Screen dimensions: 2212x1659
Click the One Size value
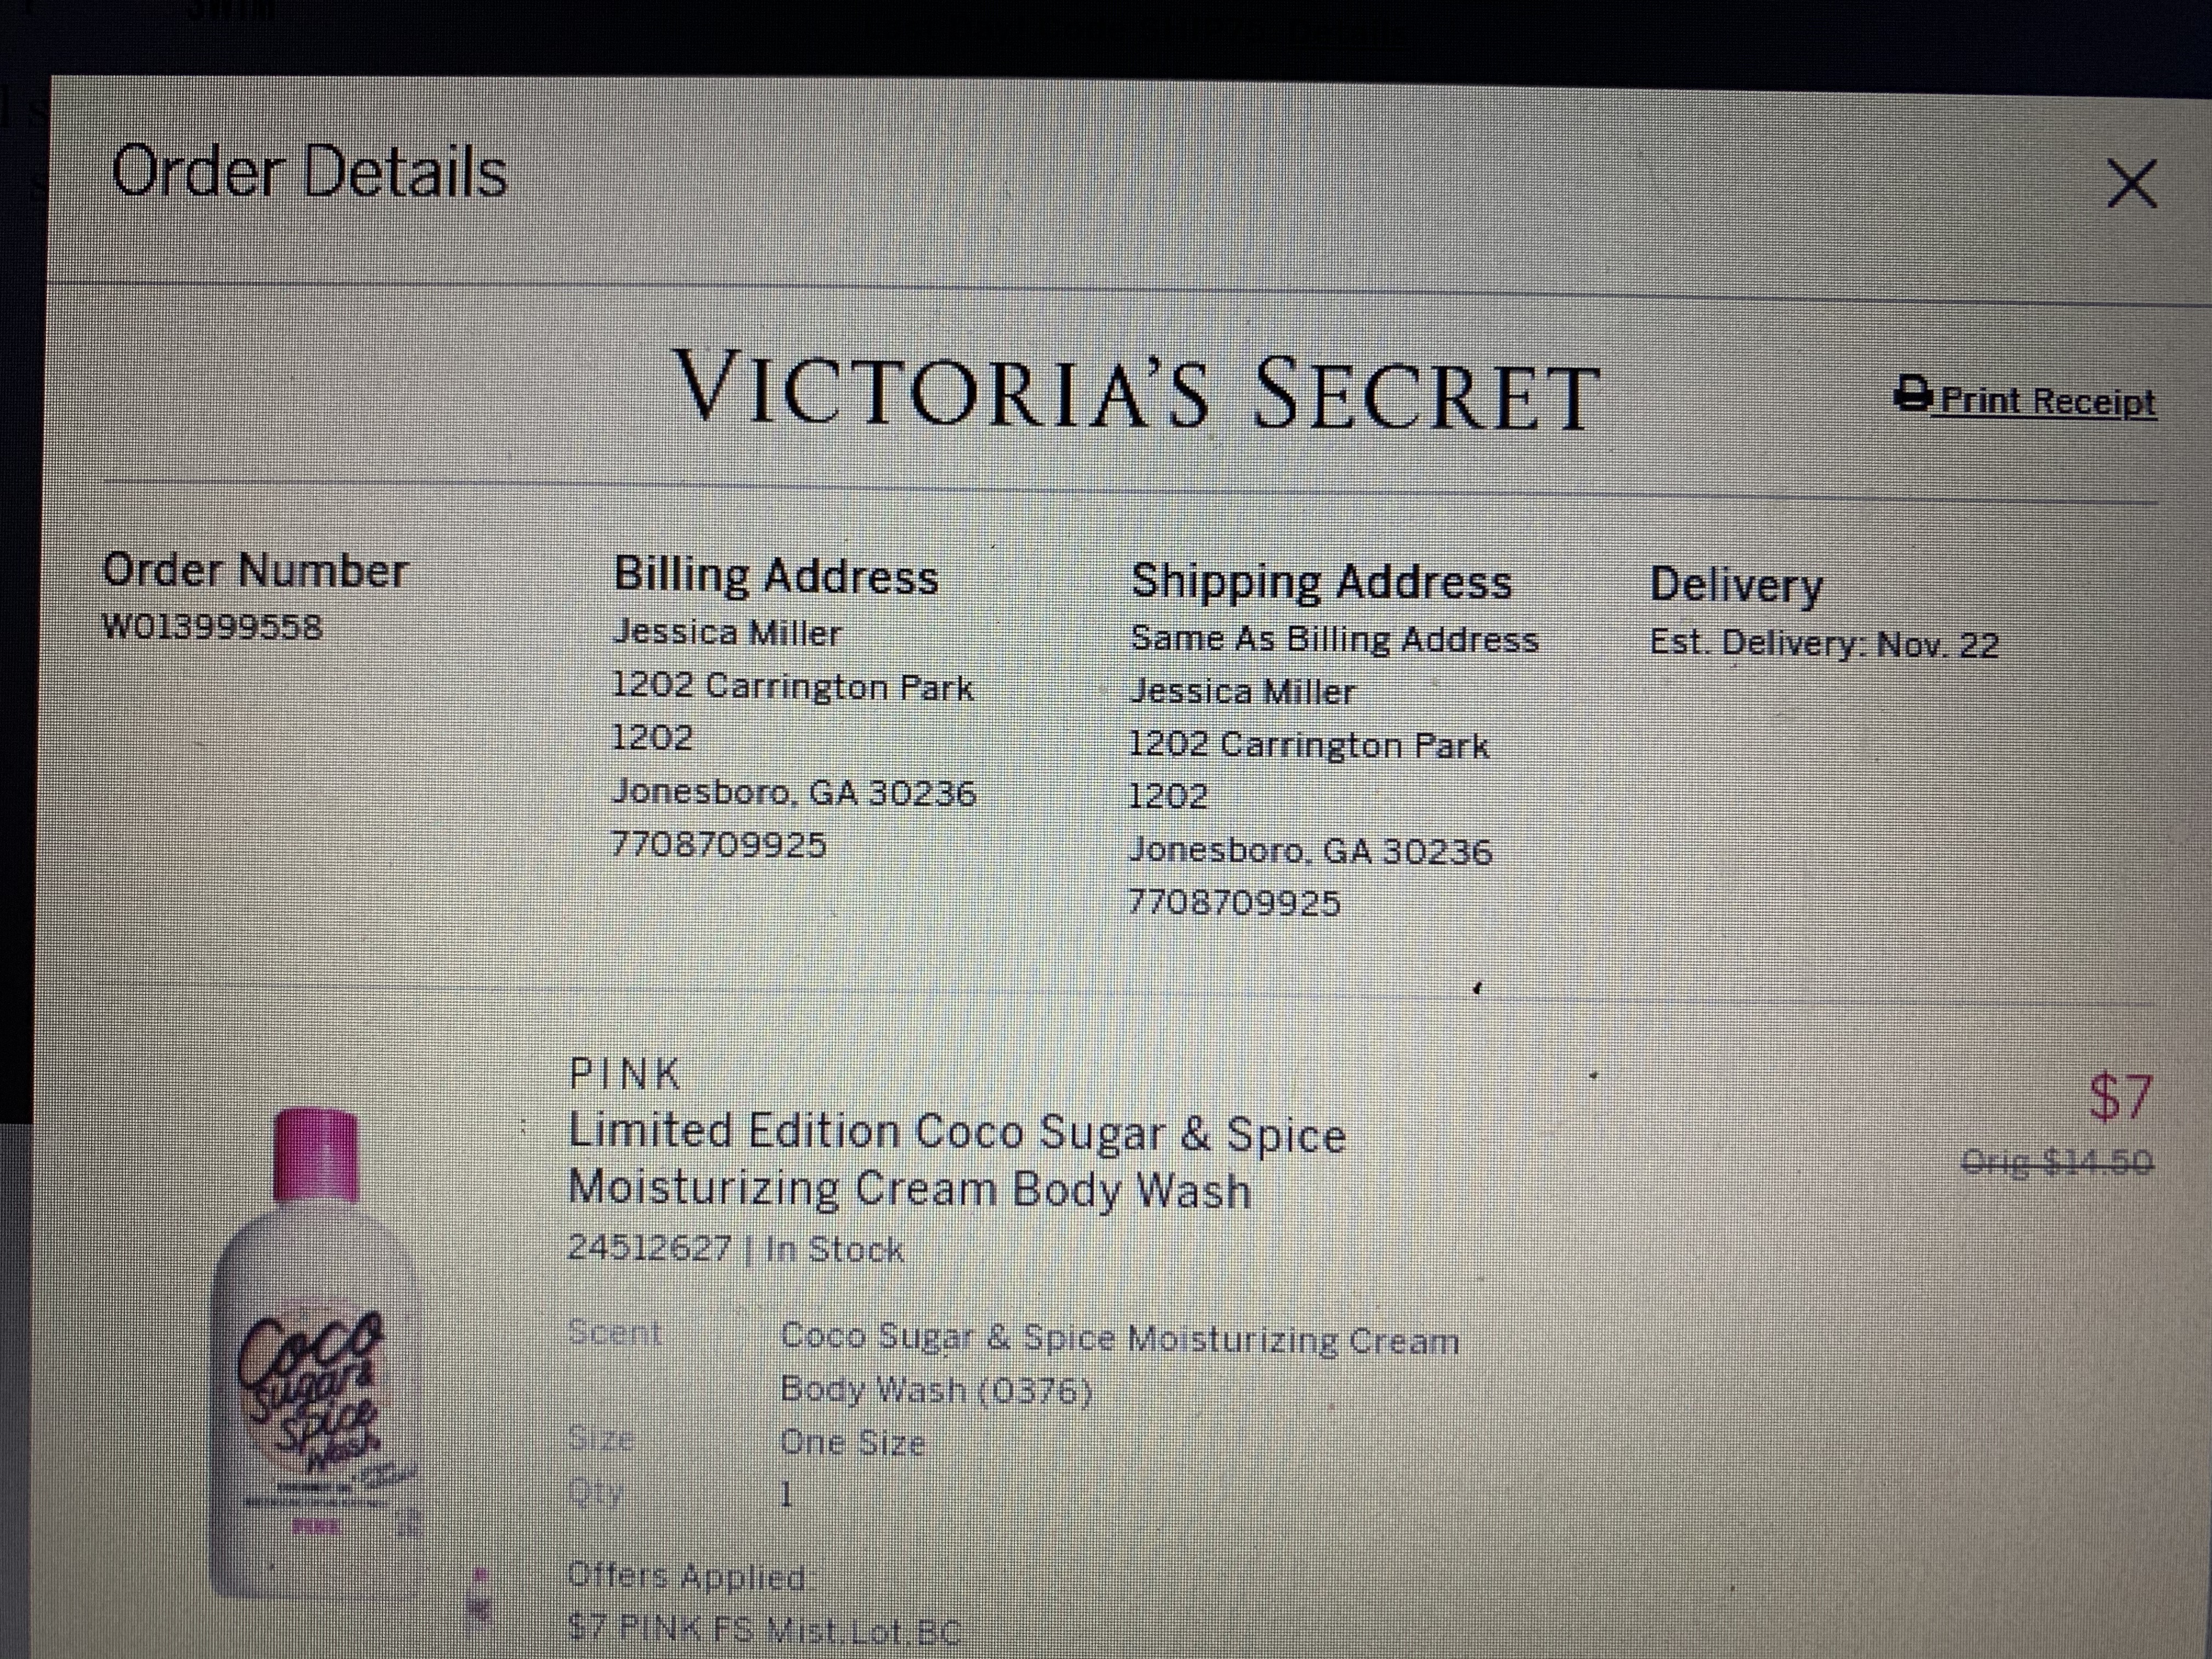click(852, 1442)
